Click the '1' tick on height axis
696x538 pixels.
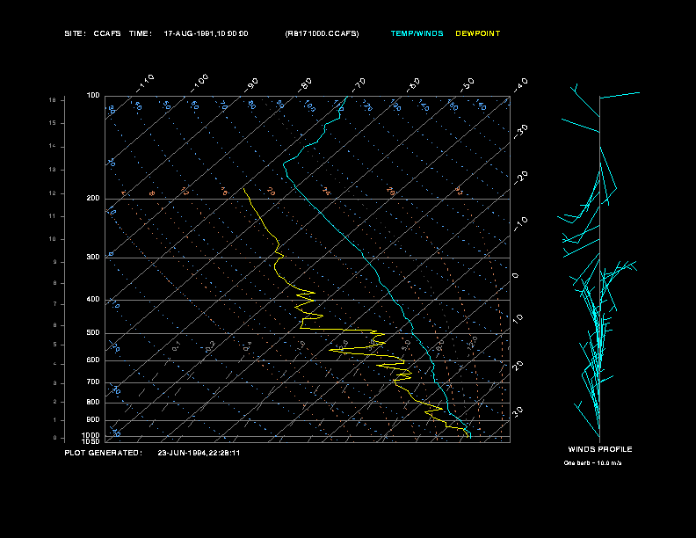(55, 420)
